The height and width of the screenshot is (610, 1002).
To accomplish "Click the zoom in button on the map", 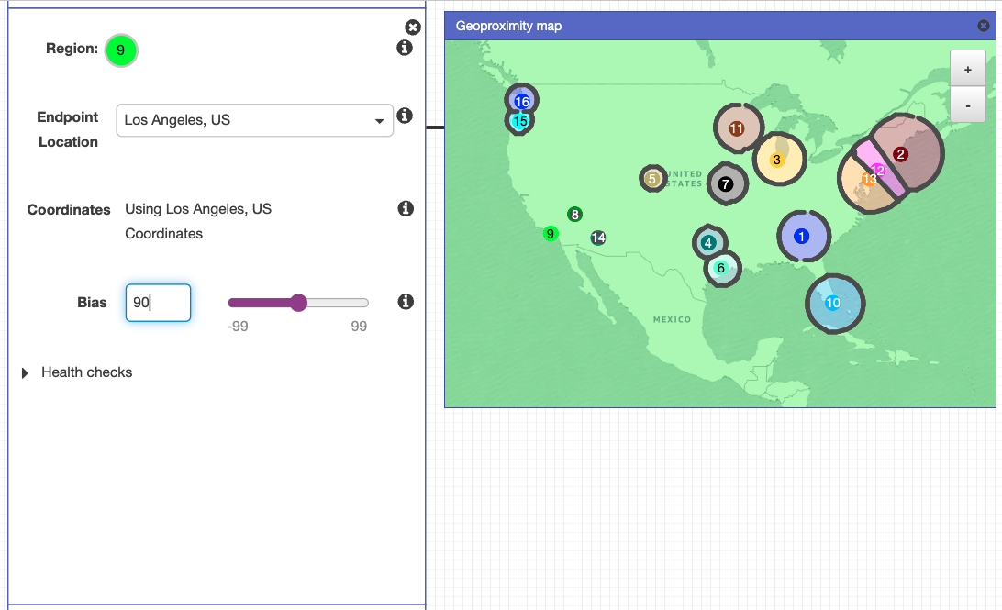I will [968, 68].
